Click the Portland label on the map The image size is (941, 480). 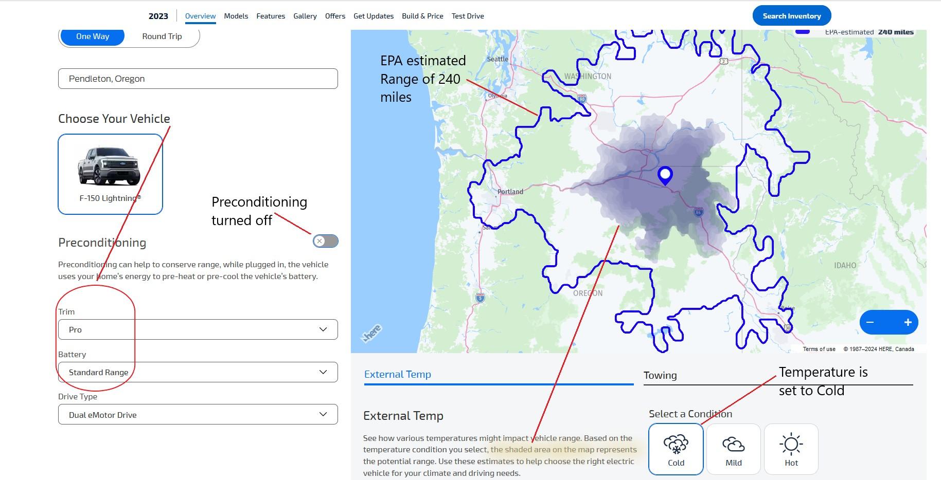(x=510, y=192)
